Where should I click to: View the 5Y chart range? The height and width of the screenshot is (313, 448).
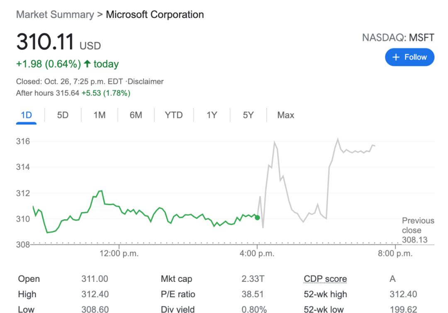click(248, 115)
